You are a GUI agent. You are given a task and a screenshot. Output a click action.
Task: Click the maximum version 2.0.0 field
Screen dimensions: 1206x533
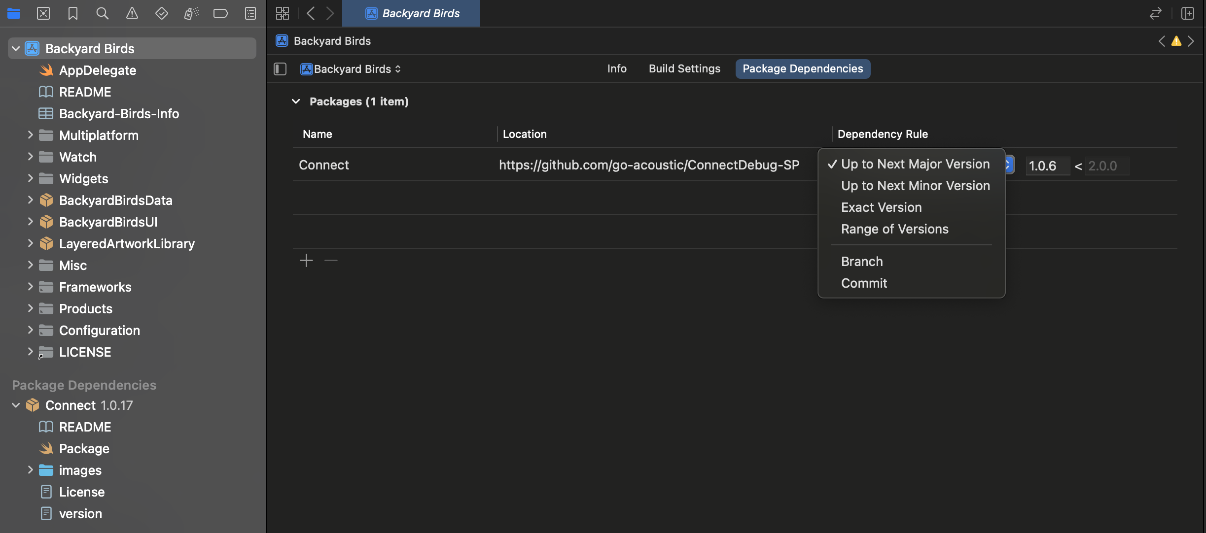[1107, 166]
